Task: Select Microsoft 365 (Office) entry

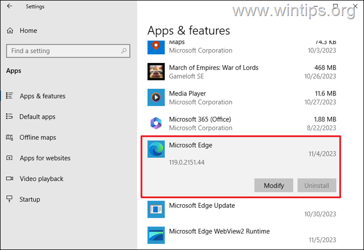Action: [x=242, y=123]
